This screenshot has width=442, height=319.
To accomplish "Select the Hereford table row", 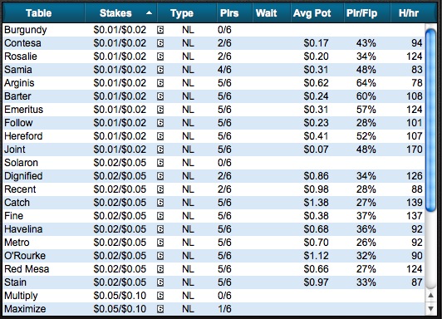I will (x=214, y=136).
